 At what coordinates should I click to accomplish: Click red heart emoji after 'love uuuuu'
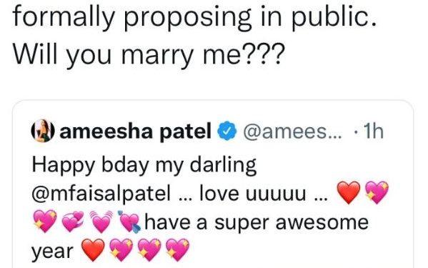pyautogui.click(x=349, y=193)
